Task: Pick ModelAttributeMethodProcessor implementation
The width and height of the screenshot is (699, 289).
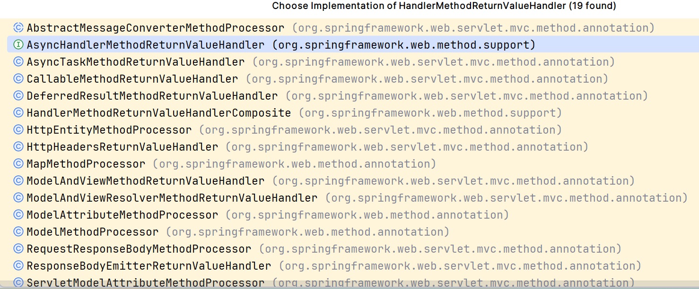Action: pos(122,215)
